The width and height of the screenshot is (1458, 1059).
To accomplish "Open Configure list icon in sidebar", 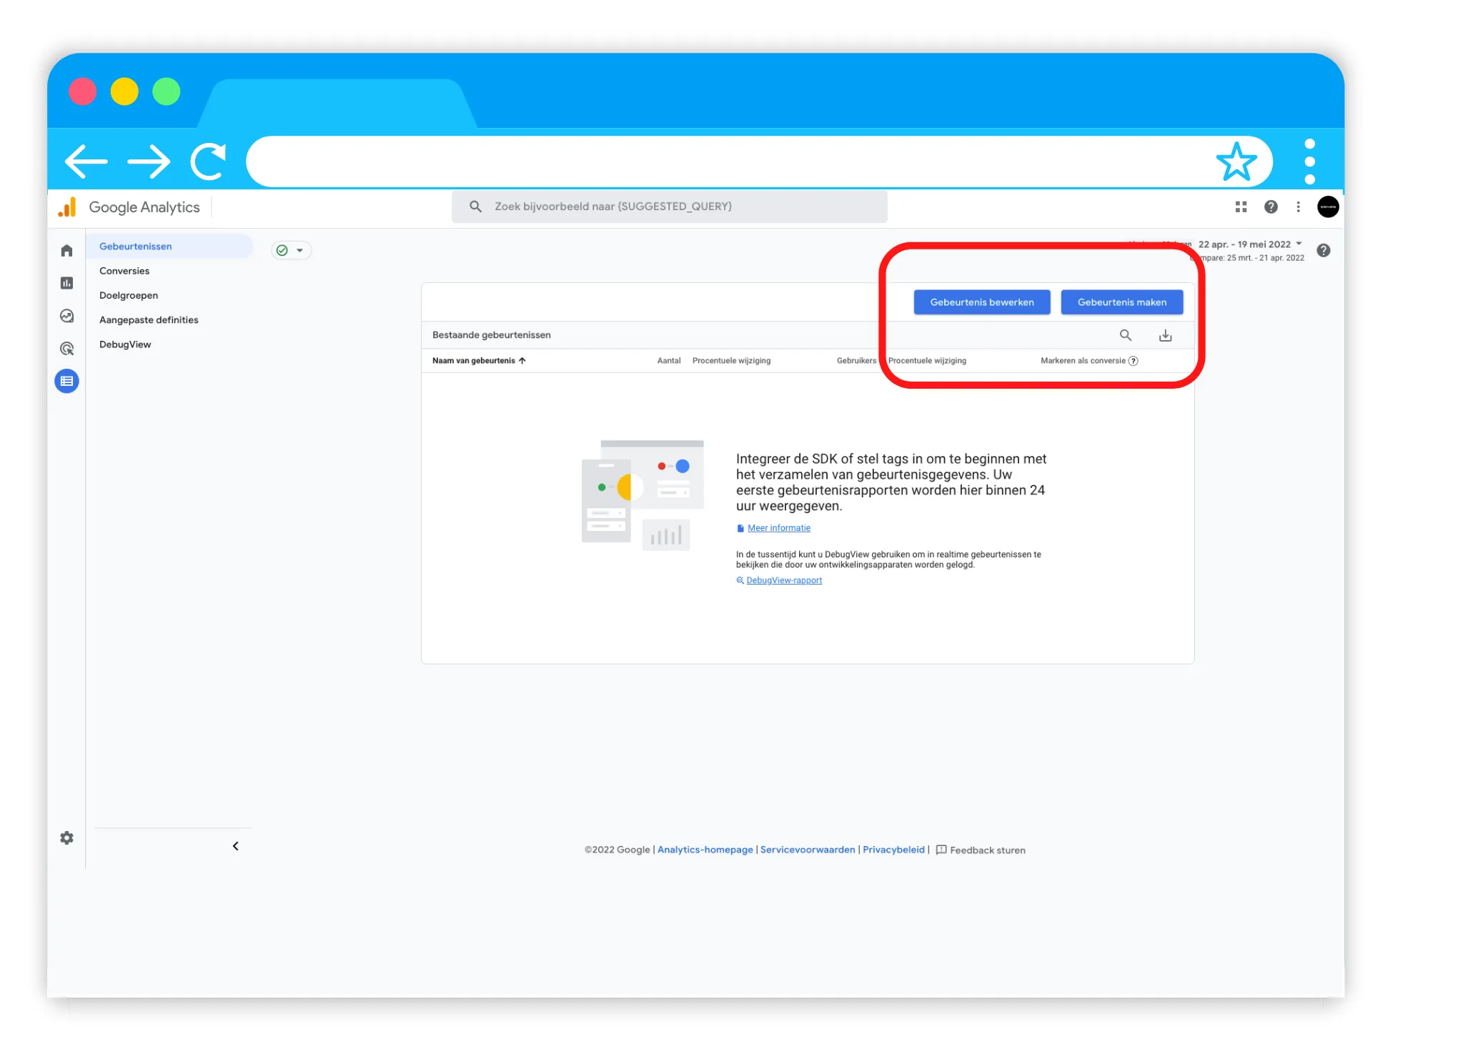I will [66, 382].
